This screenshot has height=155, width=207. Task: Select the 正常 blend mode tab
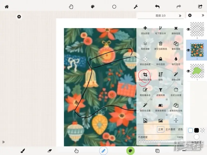pos(160,129)
